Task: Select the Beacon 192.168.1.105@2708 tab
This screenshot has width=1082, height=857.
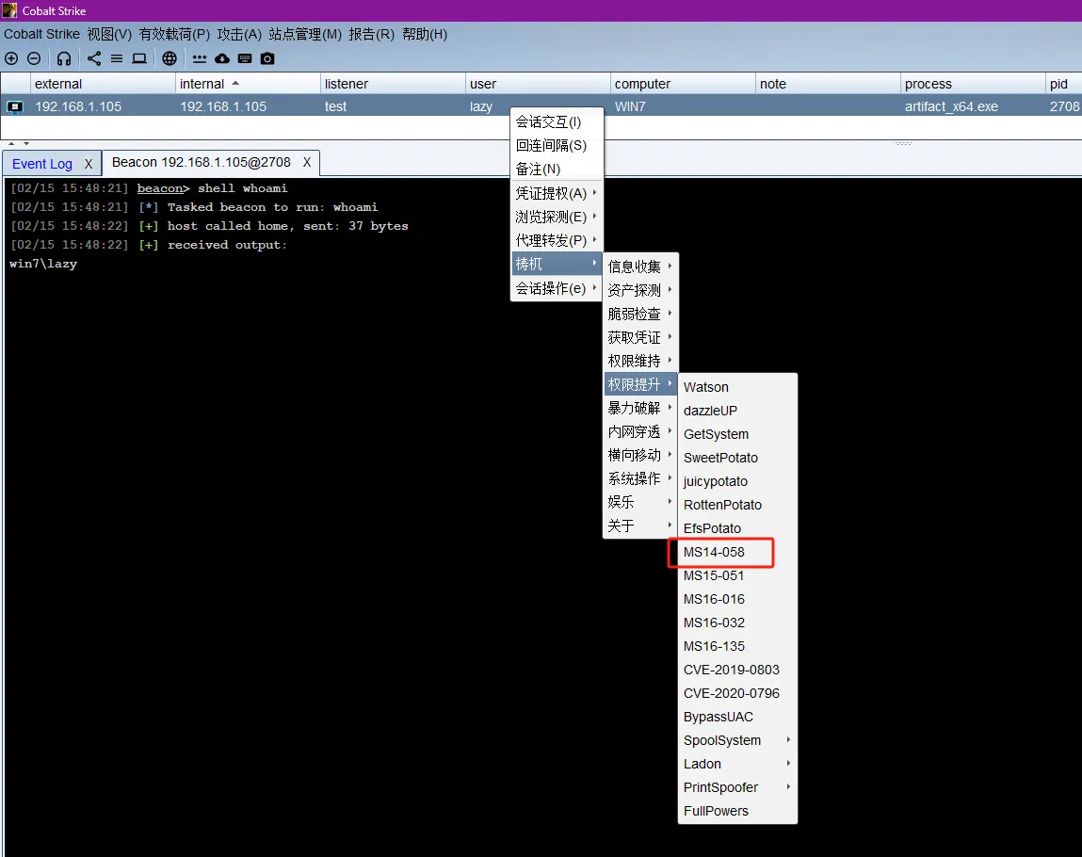Action: click(201, 163)
